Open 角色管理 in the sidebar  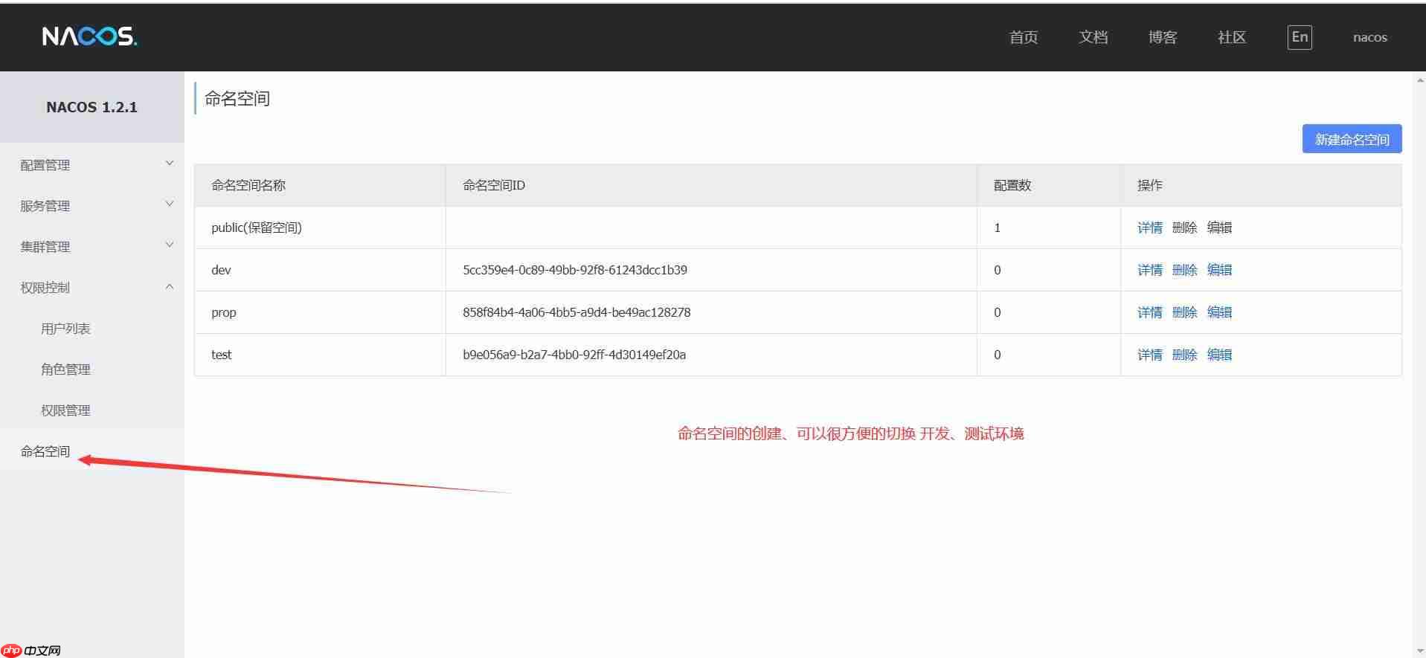click(65, 370)
